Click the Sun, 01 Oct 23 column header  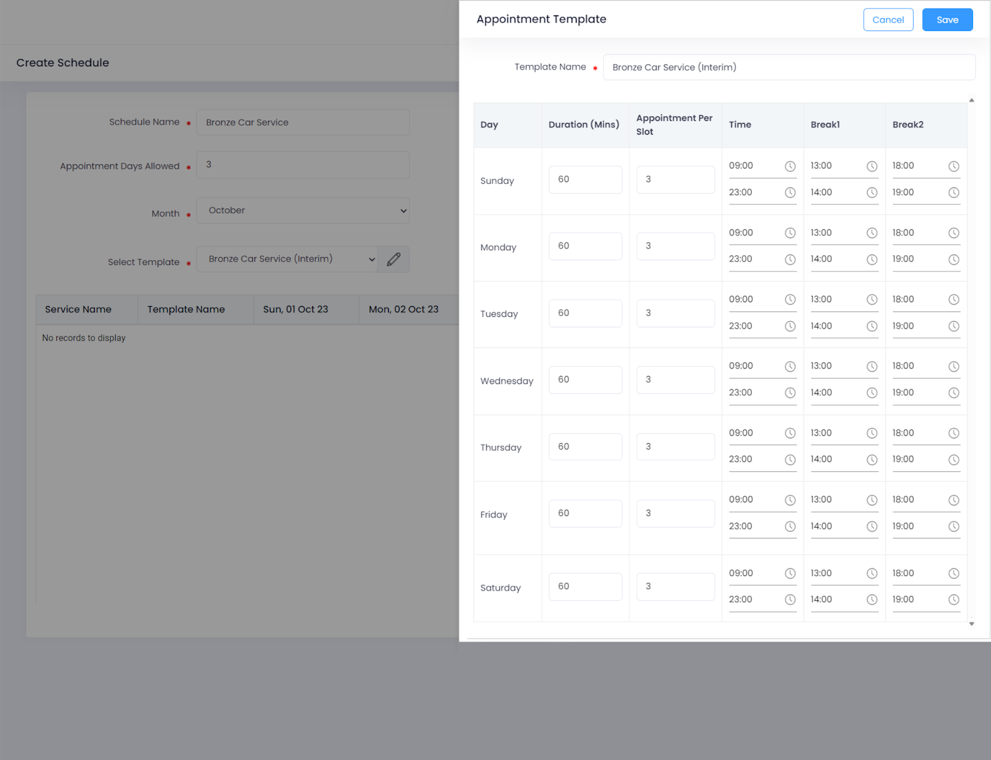pos(295,309)
